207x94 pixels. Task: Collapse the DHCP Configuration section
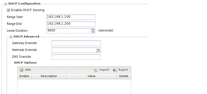6,4
